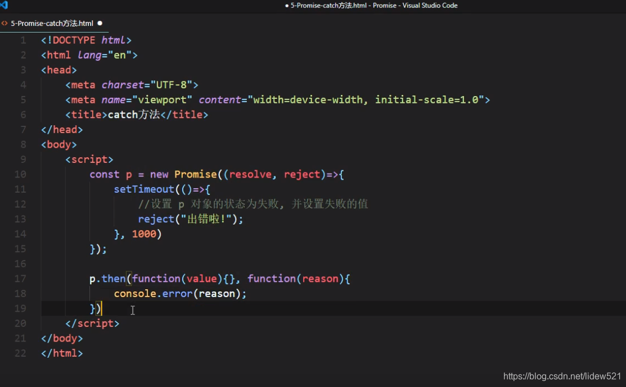Click the 1000 delay value
Screen dimensions: 626x387
pos(144,234)
